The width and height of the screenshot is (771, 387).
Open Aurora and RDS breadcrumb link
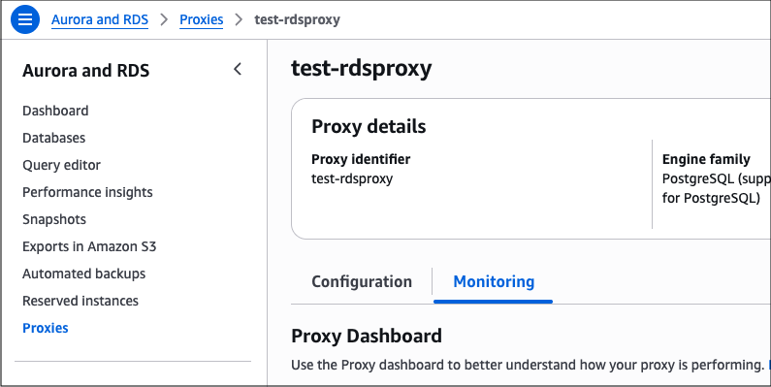pyautogui.click(x=100, y=19)
